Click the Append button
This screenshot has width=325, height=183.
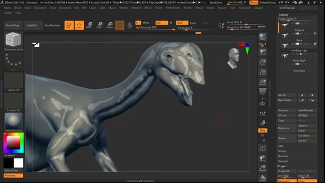[x=307, y=126]
